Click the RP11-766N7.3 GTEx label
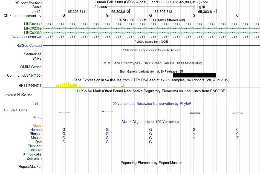260x173 pixels. coord(30,85)
